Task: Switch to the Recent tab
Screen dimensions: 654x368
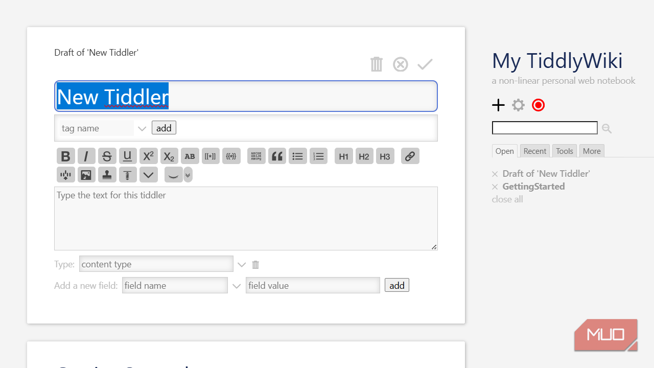Action: 535,151
